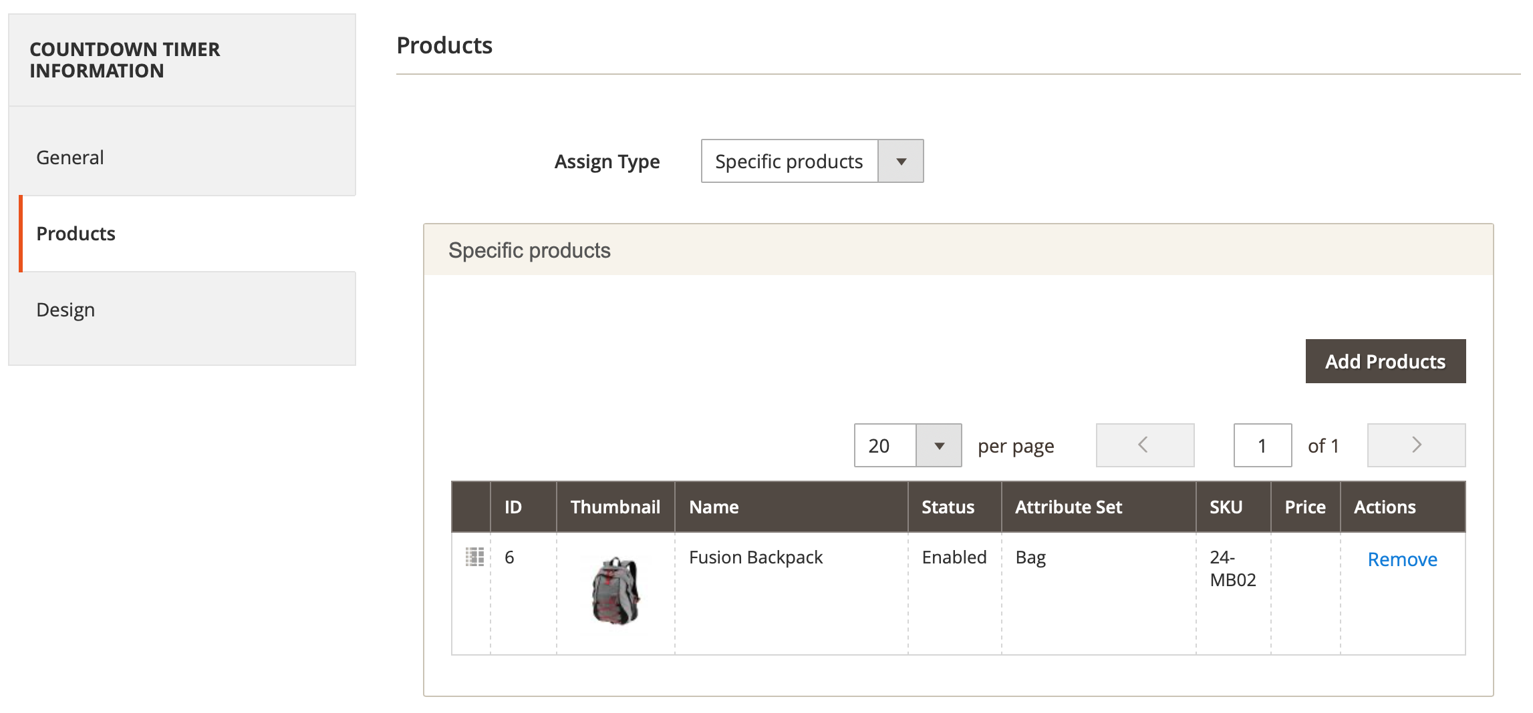The height and width of the screenshot is (713, 1533).
Task: Click the Specific products panel heading
Action: pyautogui.click(x=529, y=250)
